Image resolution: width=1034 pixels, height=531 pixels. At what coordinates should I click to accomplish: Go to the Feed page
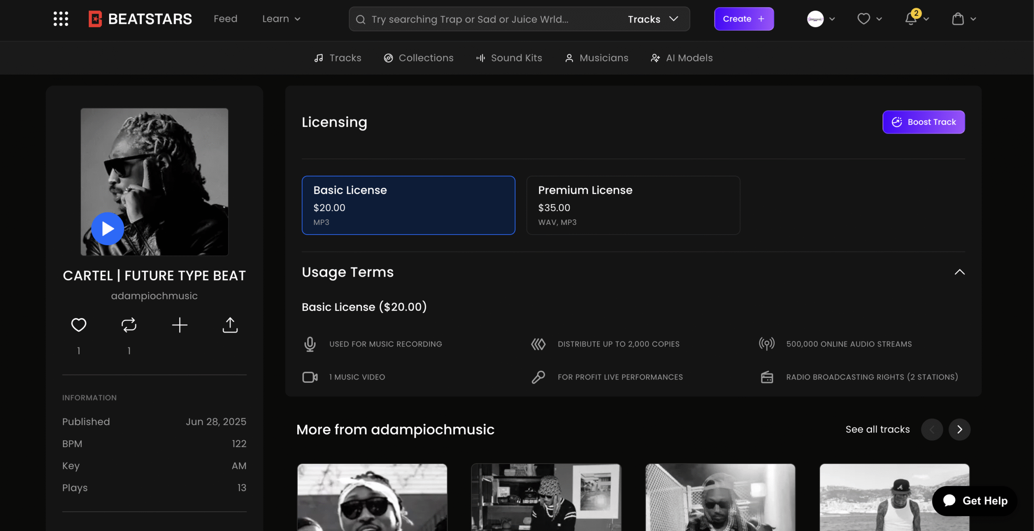225,19
